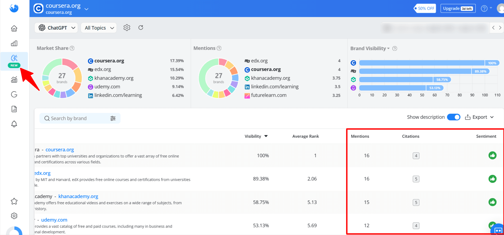Click the Brand Visibility help icon
Viewport: 504px width, 235px height.
click(395, 49)
